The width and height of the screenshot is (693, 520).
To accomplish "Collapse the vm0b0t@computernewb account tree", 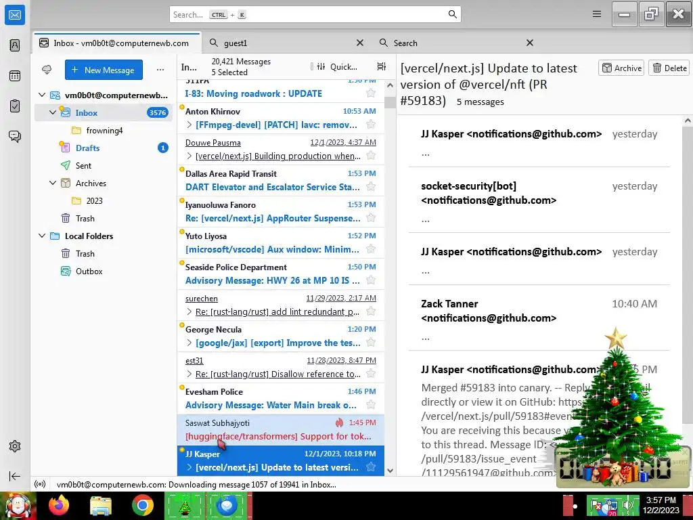I will point(42,95).
